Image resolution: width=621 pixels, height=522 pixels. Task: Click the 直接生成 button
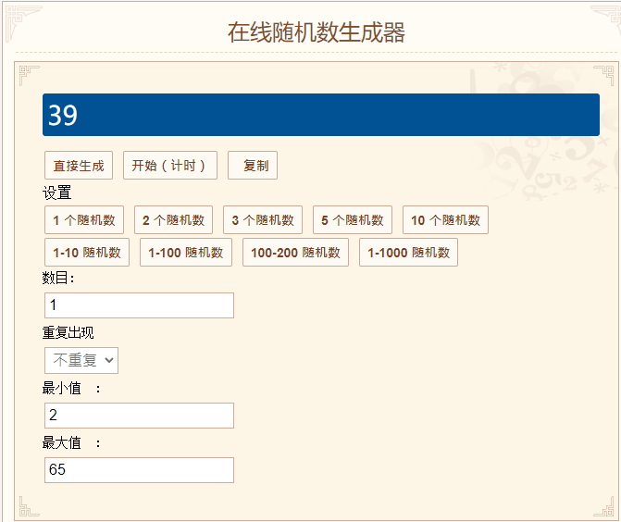pyautogui.click(x=79, y=165)
